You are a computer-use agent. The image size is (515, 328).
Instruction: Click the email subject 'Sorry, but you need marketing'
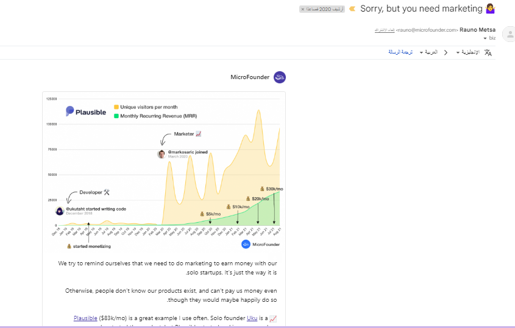click(420, 9)
